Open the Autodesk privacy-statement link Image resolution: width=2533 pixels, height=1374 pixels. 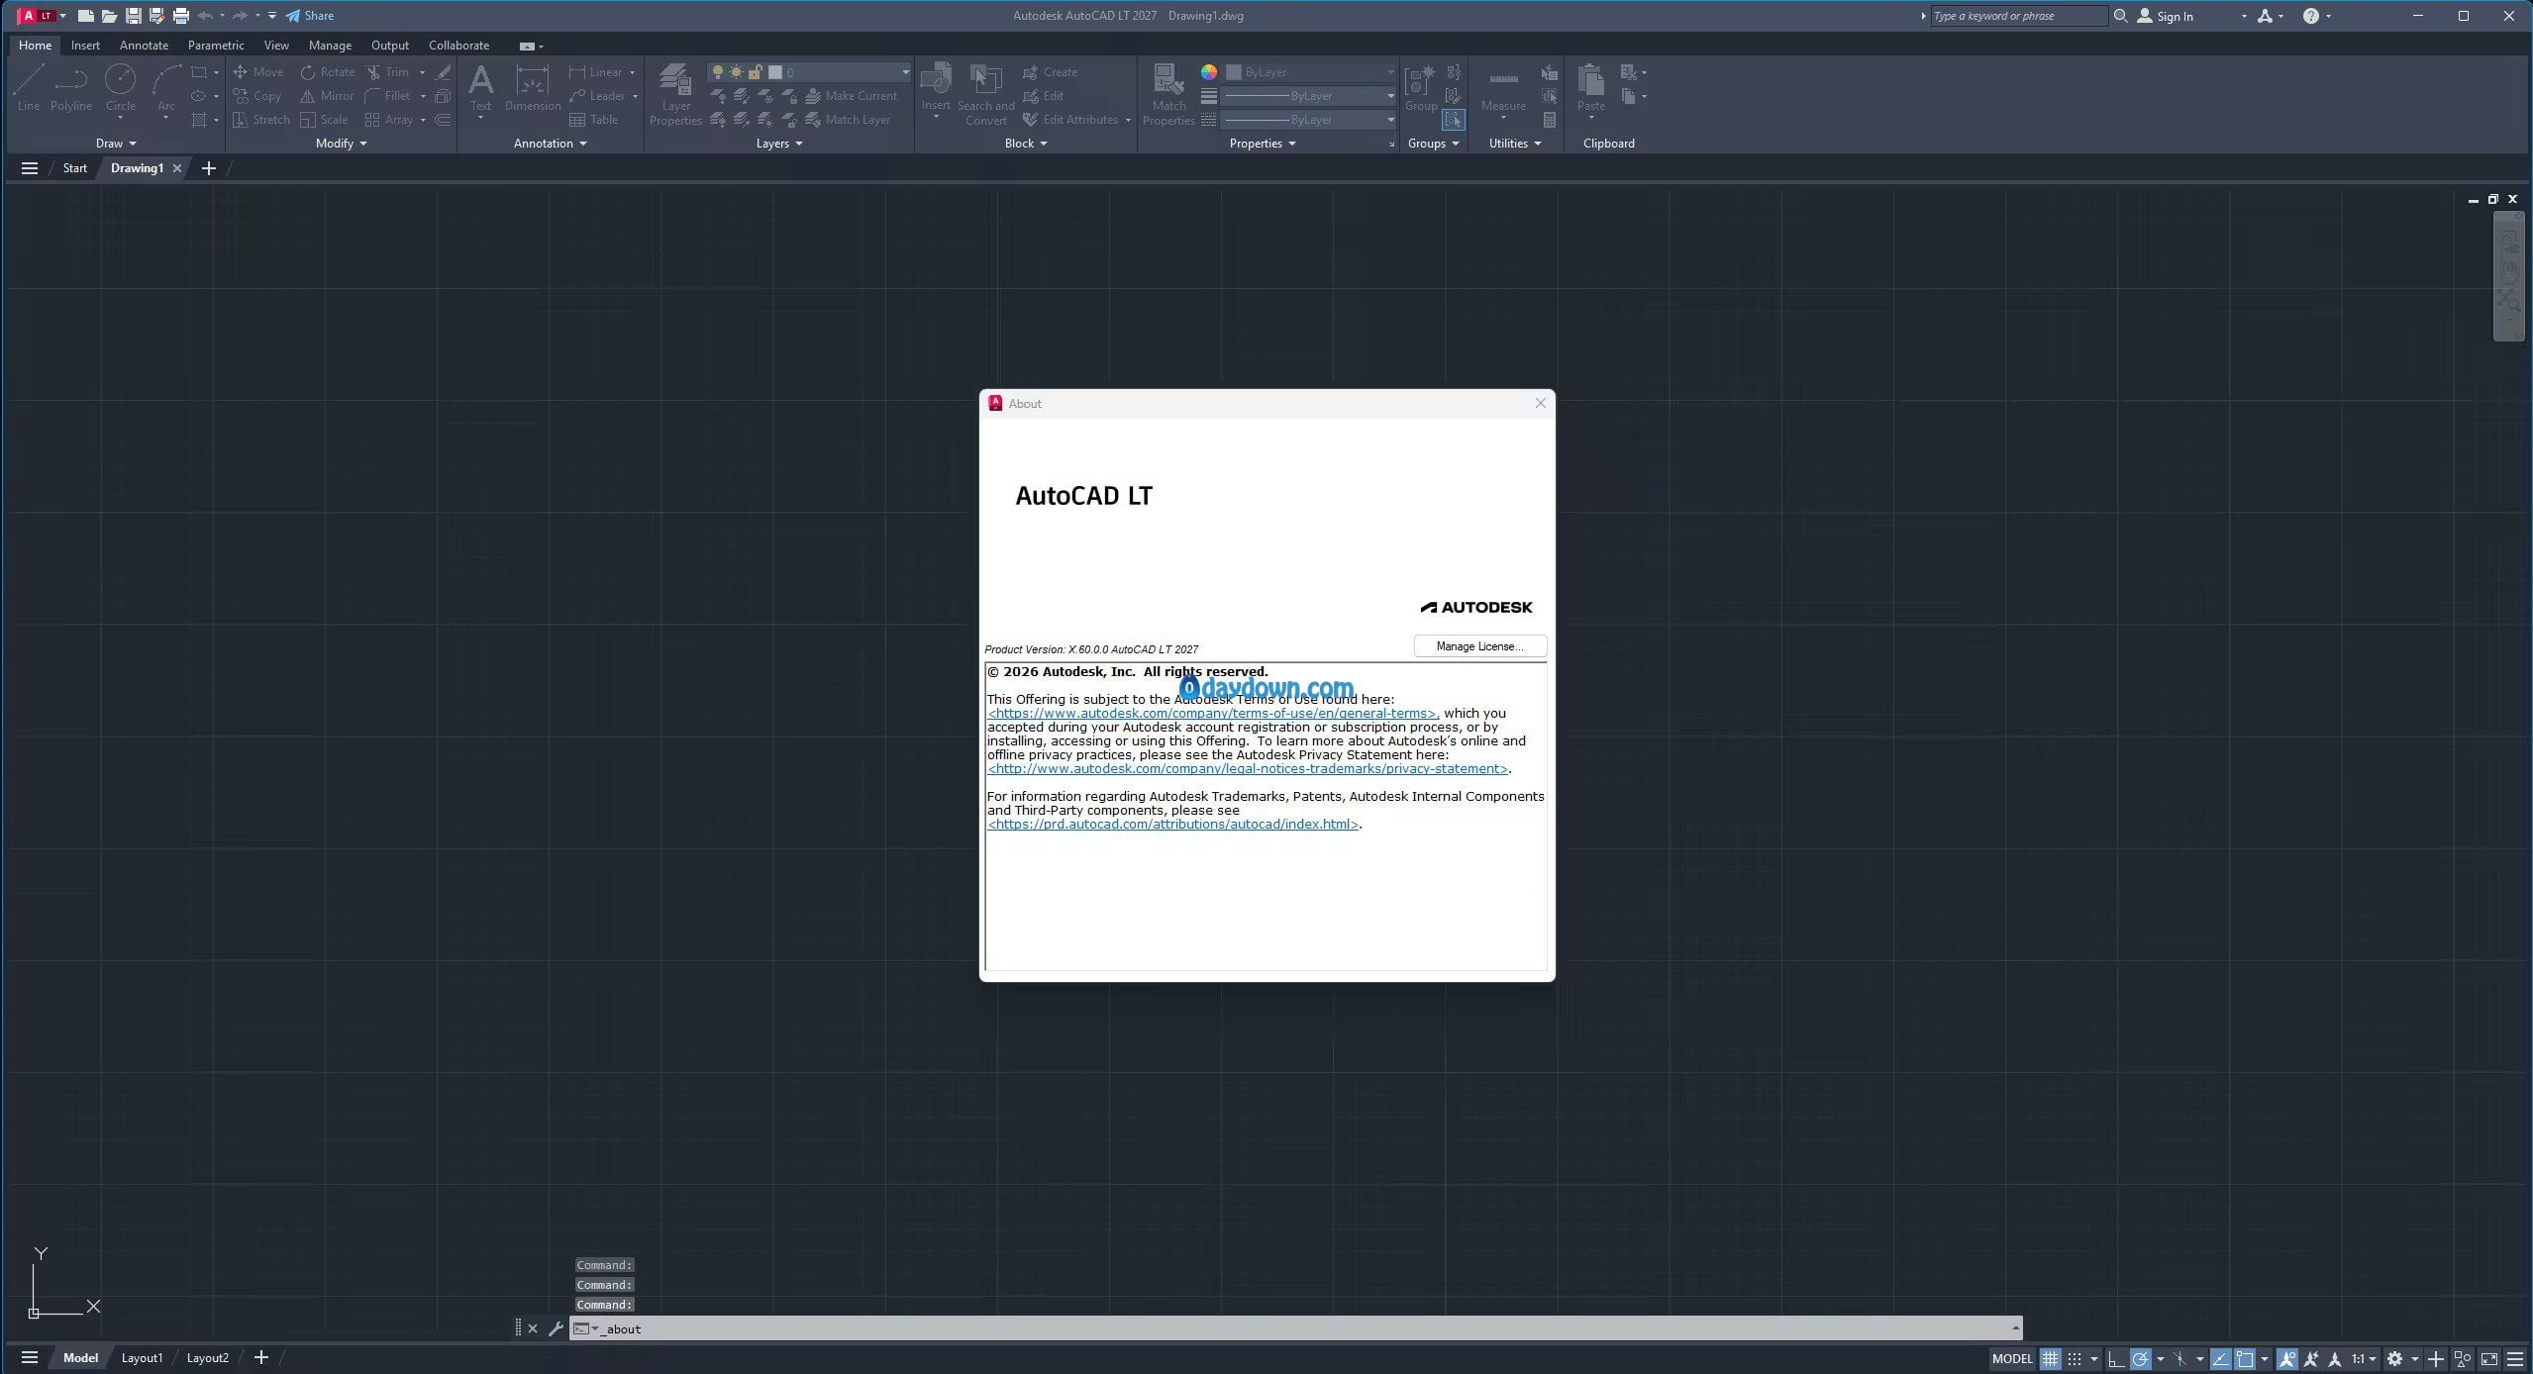[1247, 769]
